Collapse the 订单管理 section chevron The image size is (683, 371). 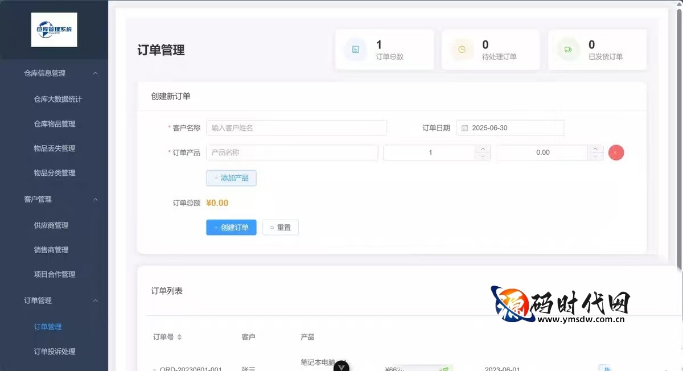[x=96, y=300]
